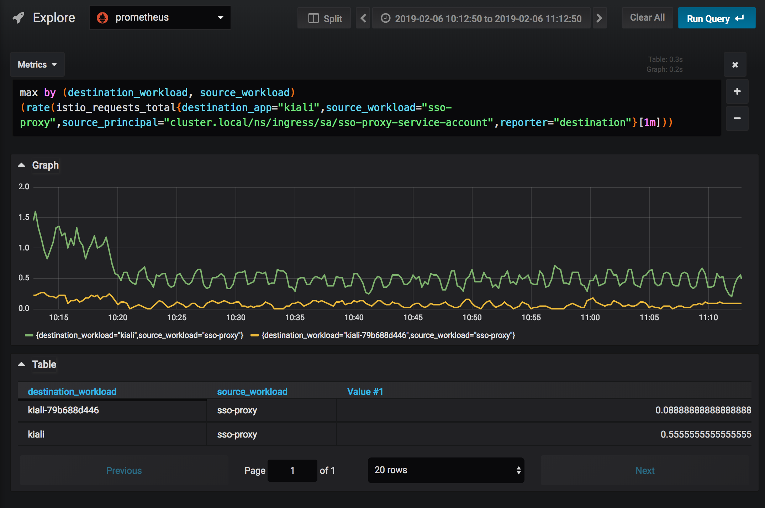This screenshot has width=765, height=508.
Task: Add a new query row with plus
Action: 737,91
